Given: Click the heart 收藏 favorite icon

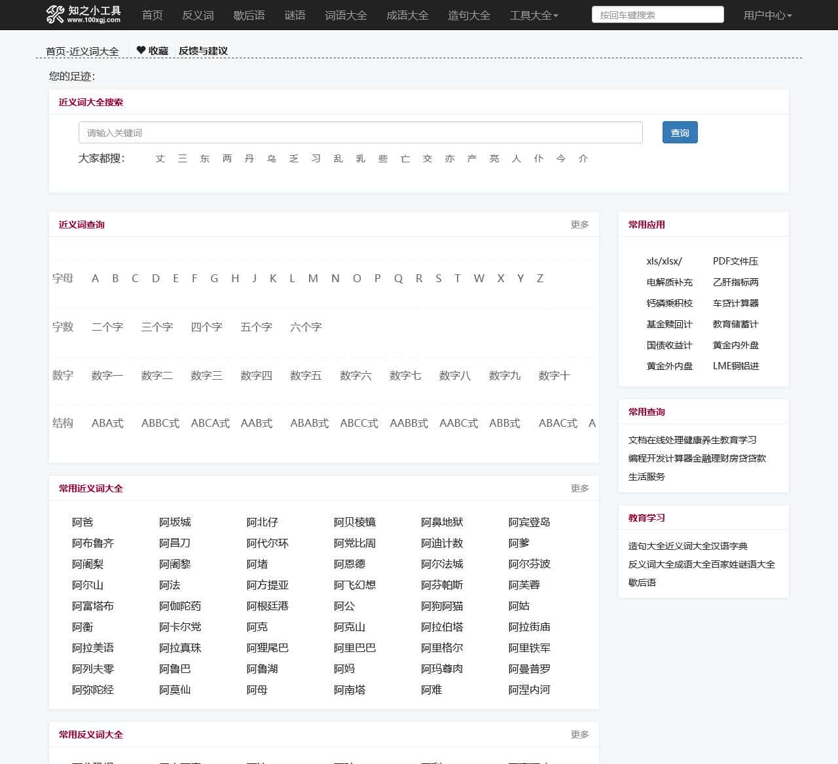Looking at the screenshot, I should point(141,50).
